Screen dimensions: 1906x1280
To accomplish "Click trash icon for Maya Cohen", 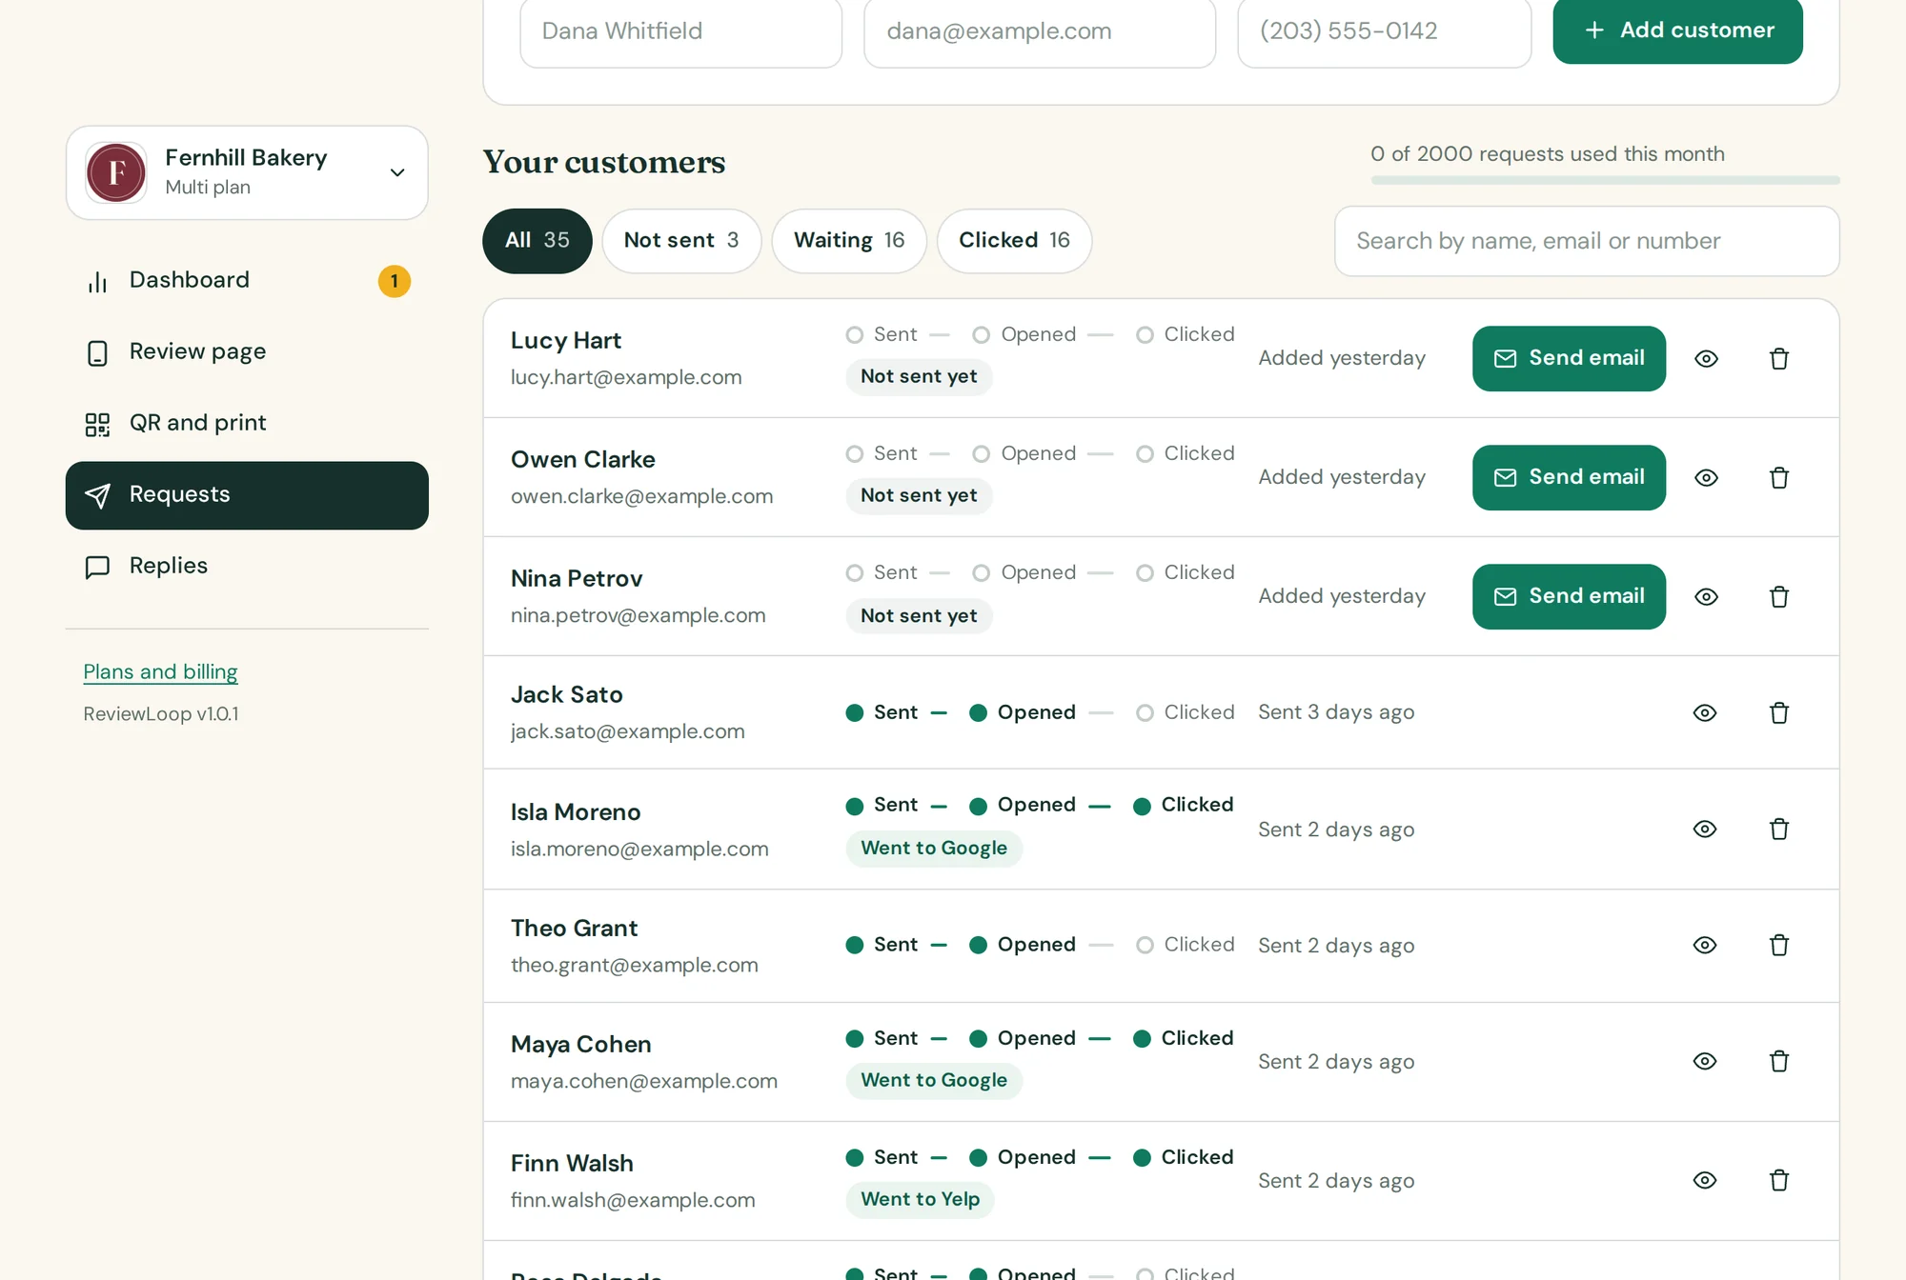I will click(x=1778, y=1062).
